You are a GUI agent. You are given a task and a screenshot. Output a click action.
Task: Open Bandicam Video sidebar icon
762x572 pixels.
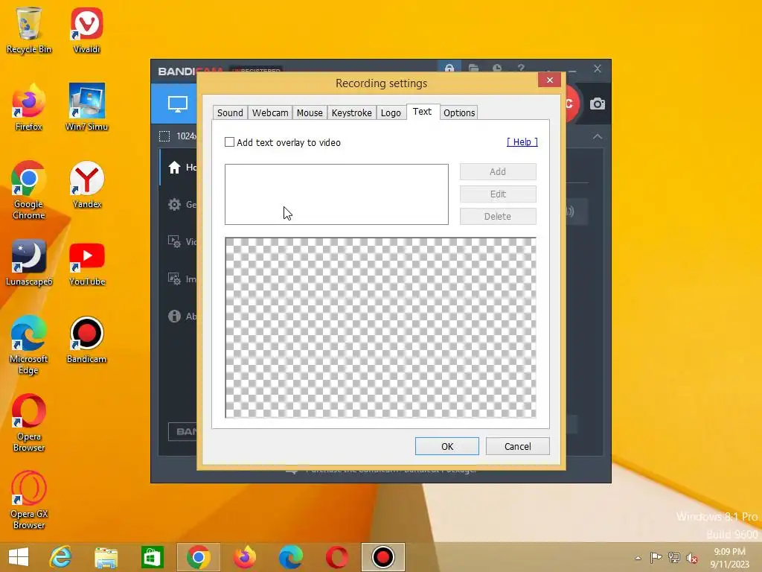[x=174, y=241]
